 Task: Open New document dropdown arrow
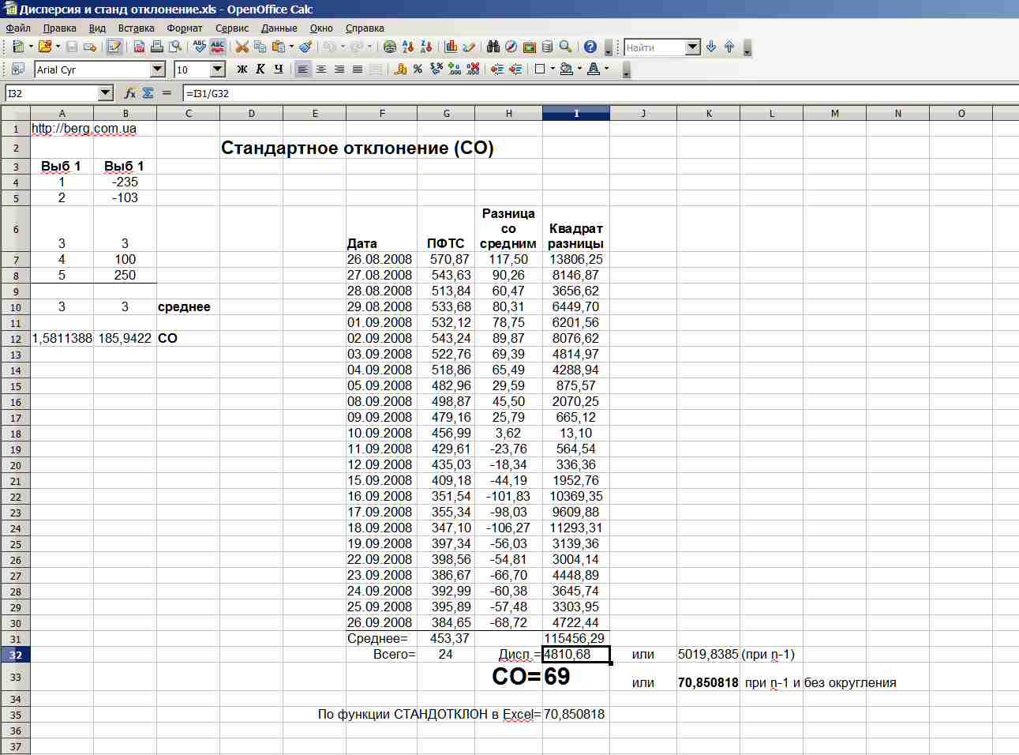click(31, 47)
